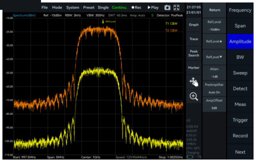Click the battery charging indicator icon
This screenshot has height=162, width=256.
pos(190,157)
